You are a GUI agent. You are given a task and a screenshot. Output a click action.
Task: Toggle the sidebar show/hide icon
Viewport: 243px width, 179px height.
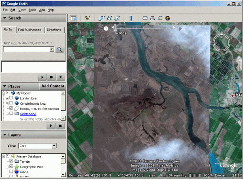[73, 18]
